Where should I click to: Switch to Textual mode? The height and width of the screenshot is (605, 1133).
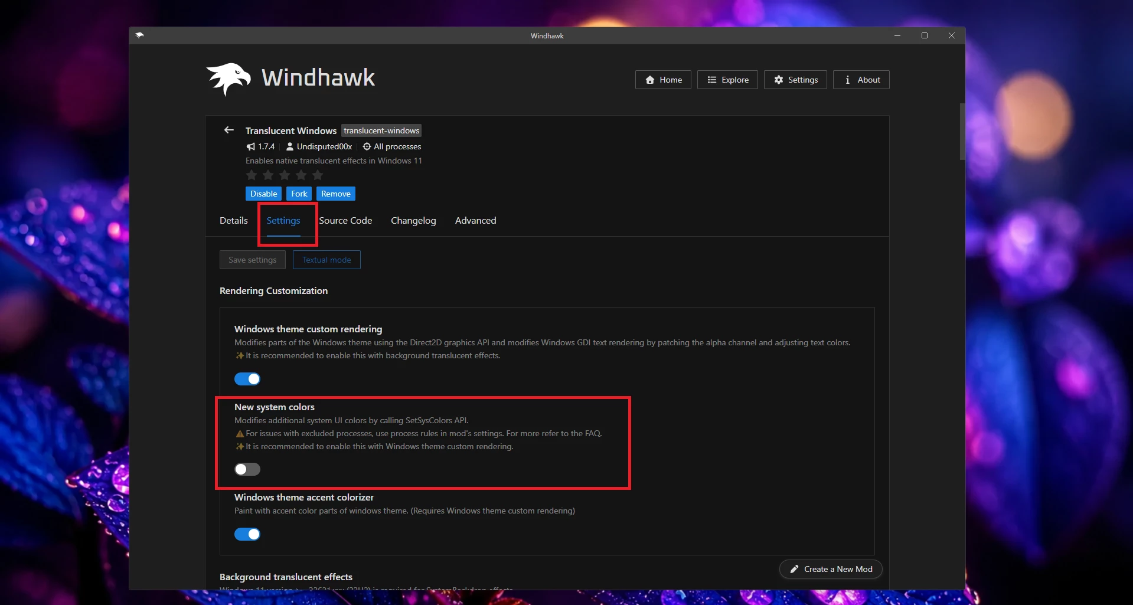coord(326,260)
